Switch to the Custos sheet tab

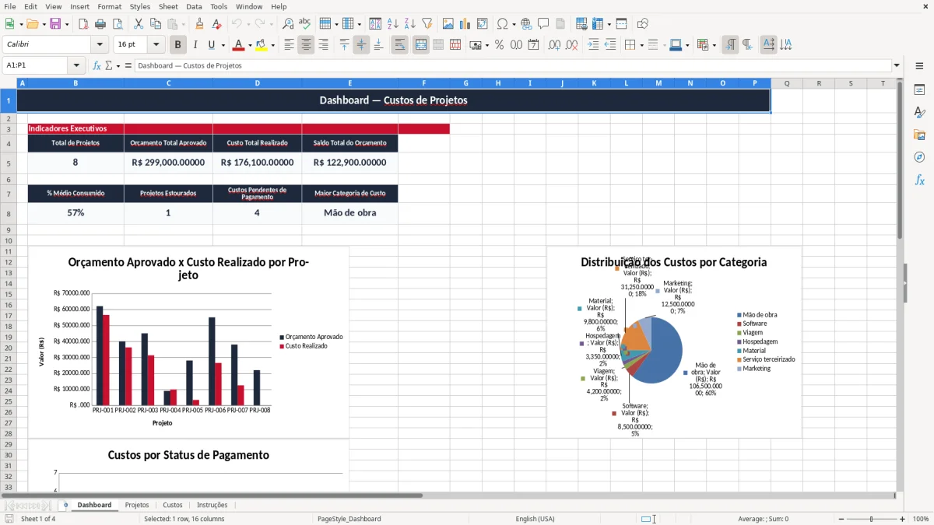pyautogui.click(x=173, y=505)
